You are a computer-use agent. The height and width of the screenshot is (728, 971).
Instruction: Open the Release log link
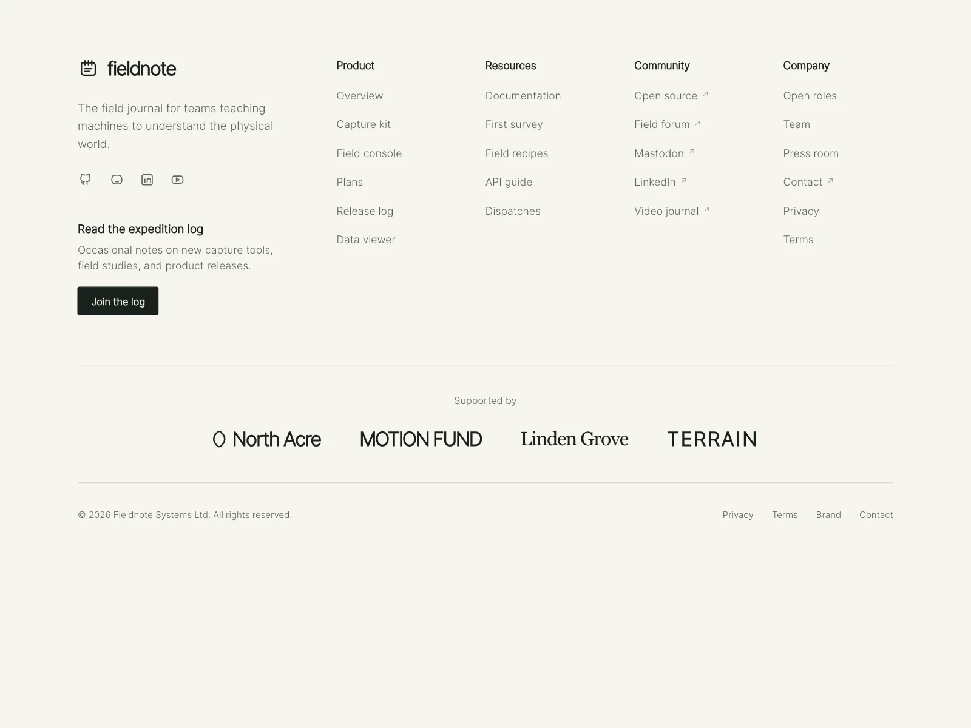(365, 211)
